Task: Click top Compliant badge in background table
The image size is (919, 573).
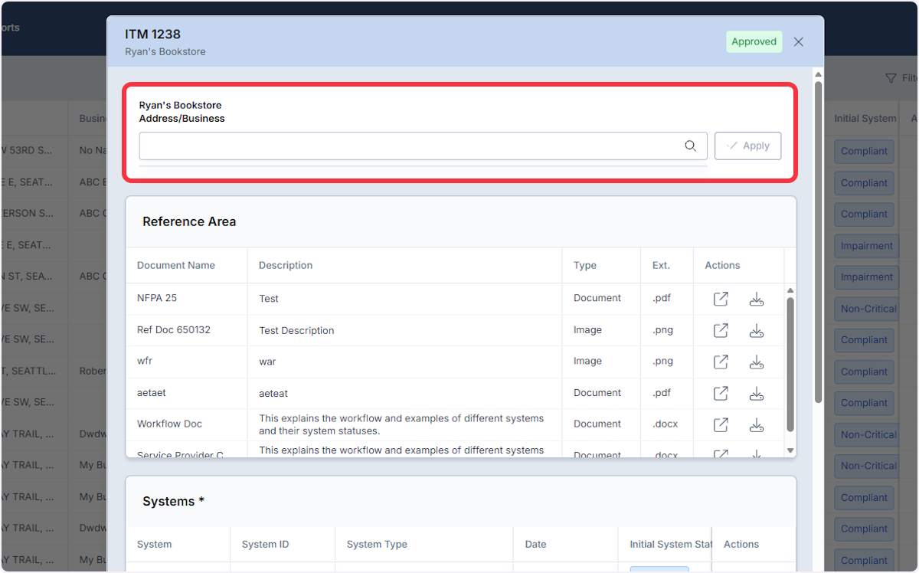Action: 864,151
